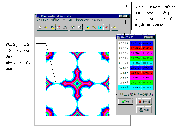Select the cyan 3.8 3.9 Å swatch
Screen dimensions: 182x127
[136, 87]
